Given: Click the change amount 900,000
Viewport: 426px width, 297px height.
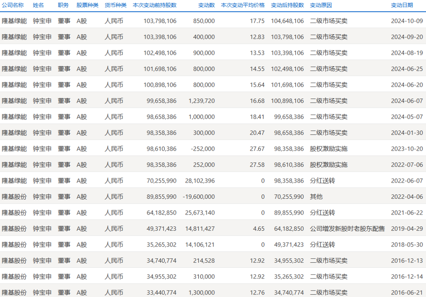Looking at the screenshot, I should (204, 53).
